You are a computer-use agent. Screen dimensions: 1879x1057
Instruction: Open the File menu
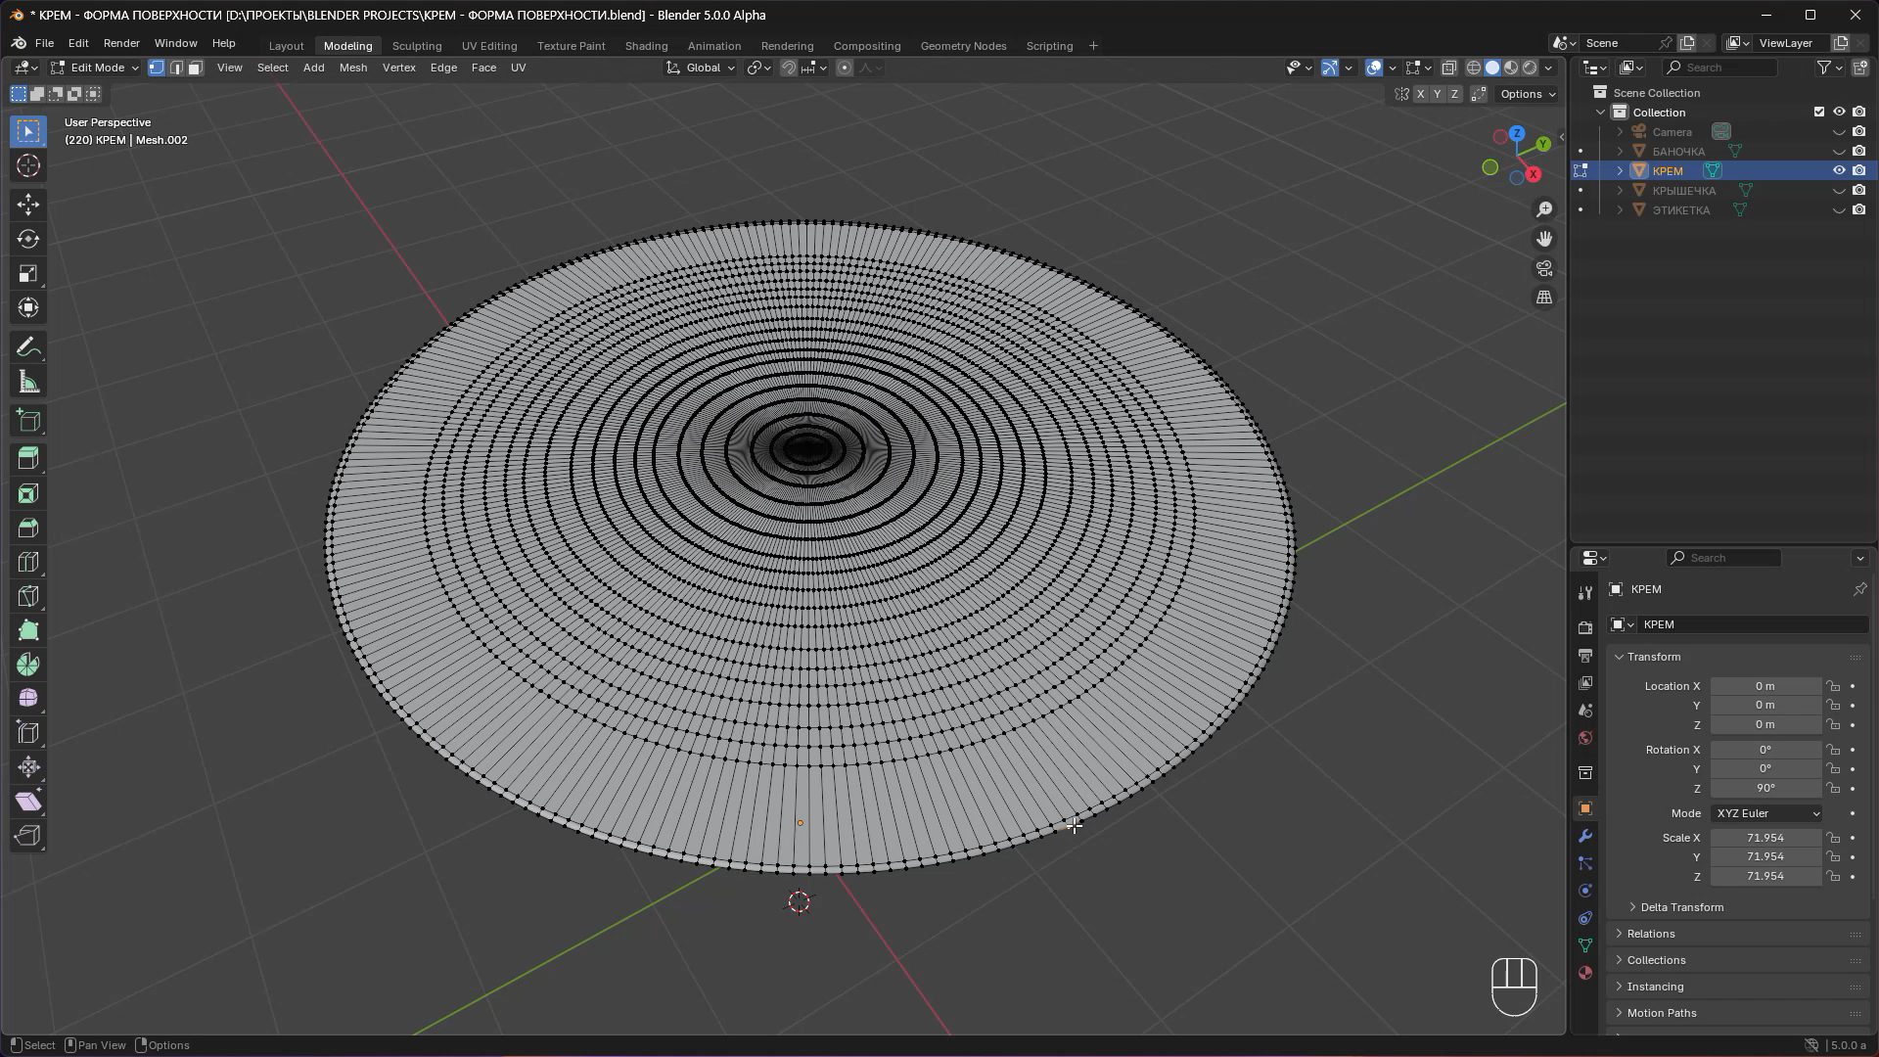pyautogui.click(x=44, y=43)
